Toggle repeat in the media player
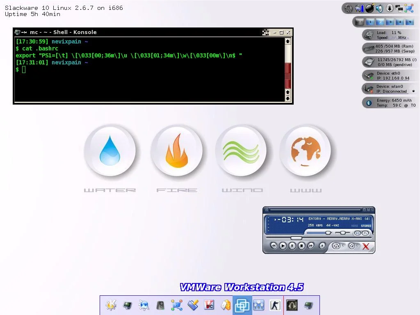420x315 pixels. (x=352, y=246)
